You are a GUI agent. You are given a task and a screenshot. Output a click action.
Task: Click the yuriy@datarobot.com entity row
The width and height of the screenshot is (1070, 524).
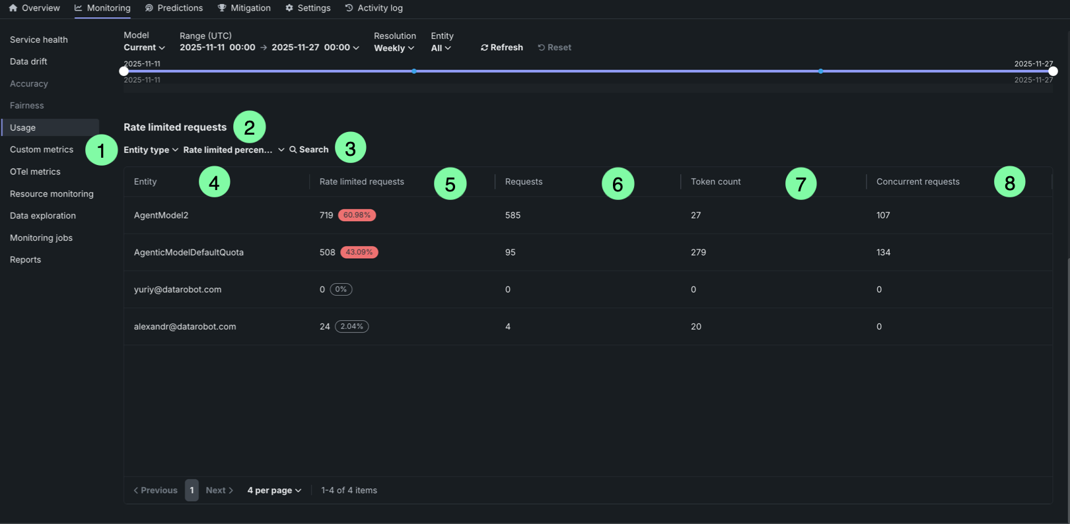coord(588,289)
